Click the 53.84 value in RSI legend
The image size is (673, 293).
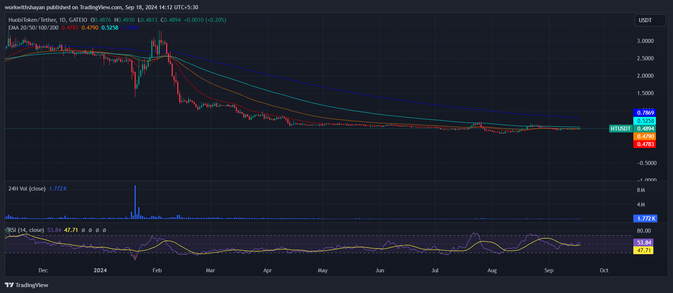54,230
